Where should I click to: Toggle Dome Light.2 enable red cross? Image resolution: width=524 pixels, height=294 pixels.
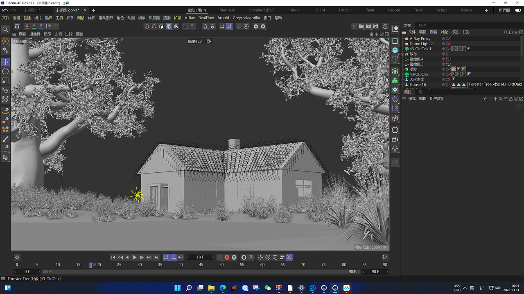click(449, 44)
